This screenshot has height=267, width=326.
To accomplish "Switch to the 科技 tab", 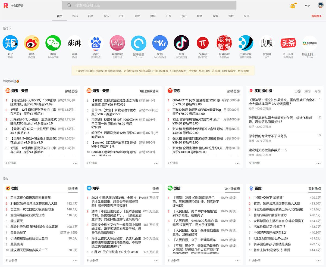I will 90,16.
